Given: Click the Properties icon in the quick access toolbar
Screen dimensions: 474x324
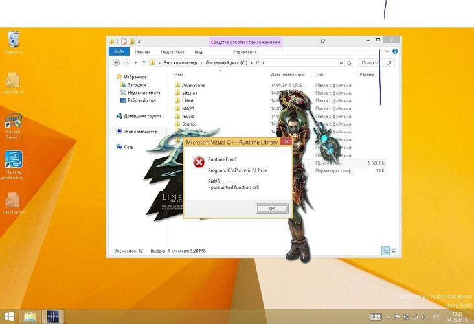Looking at the screenshot, I should pos(124,41).
